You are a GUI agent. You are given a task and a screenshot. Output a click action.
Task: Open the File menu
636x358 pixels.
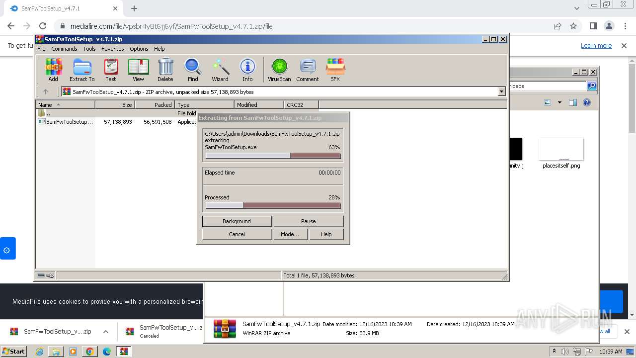(x=41, y=49)
